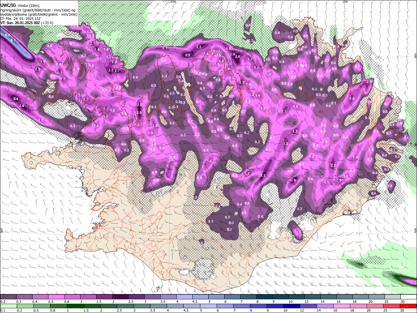Pick the orchid 0.4 swatch in snow legend
Image resolution: width=417 pixels, height=313 pixels.
40,297
